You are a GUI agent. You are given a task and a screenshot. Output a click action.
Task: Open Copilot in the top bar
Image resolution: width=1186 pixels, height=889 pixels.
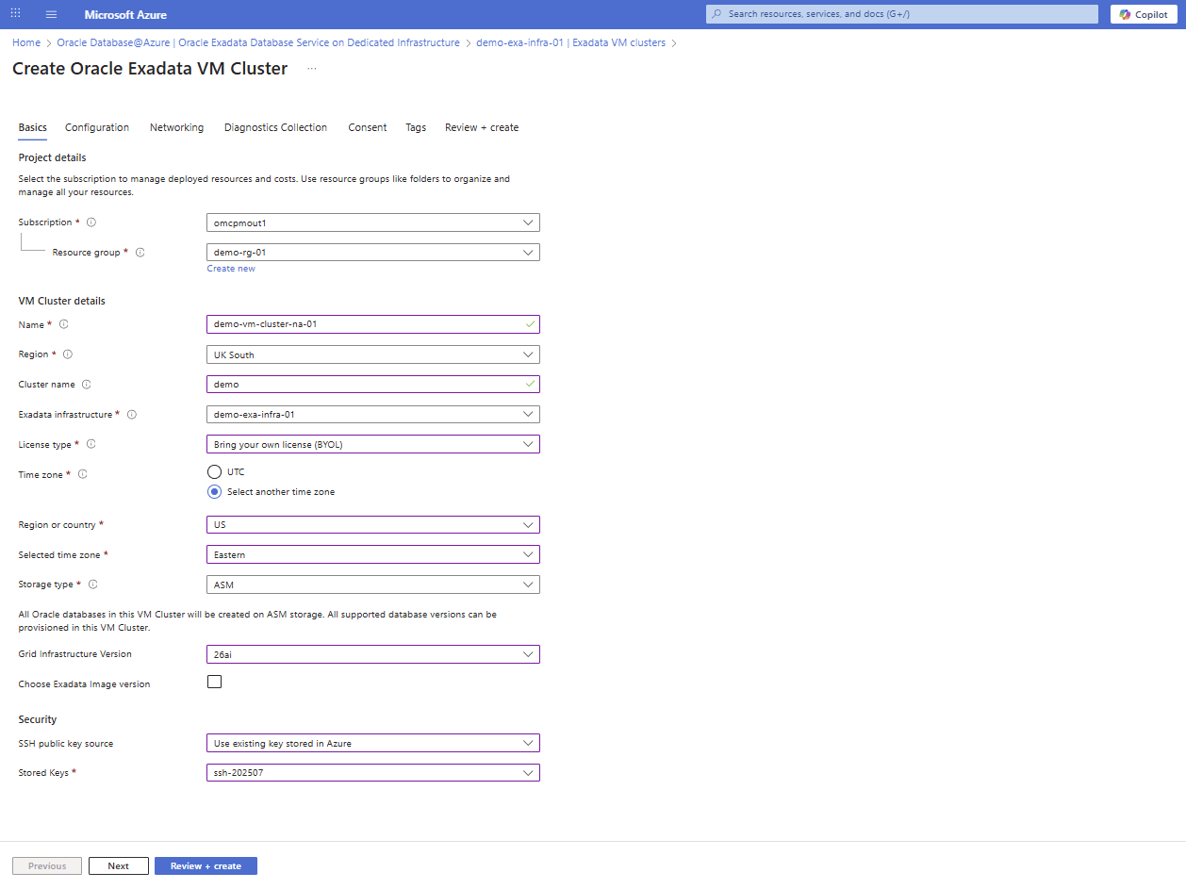(x=1143, y=14)
